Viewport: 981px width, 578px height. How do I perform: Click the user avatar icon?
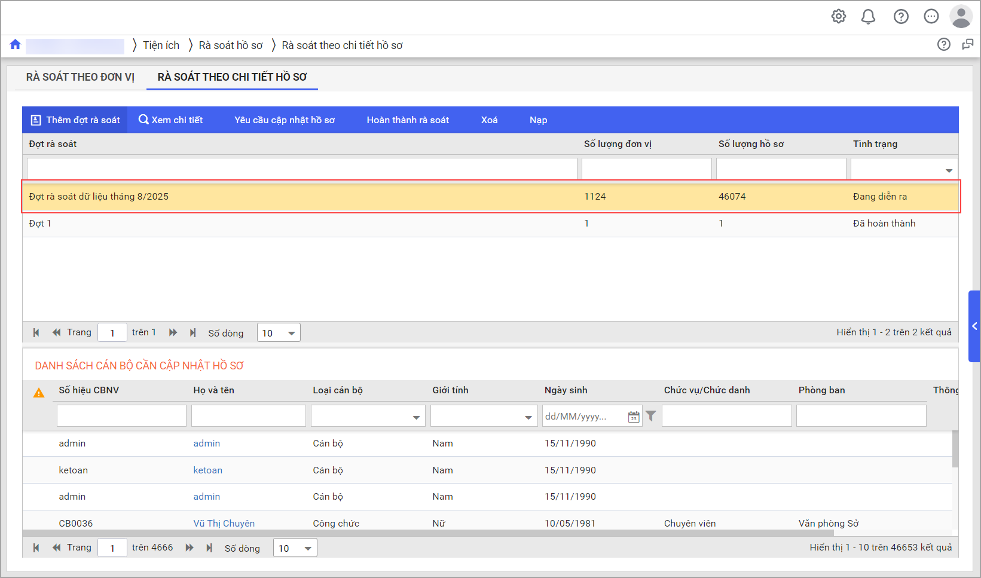(961, 17)
